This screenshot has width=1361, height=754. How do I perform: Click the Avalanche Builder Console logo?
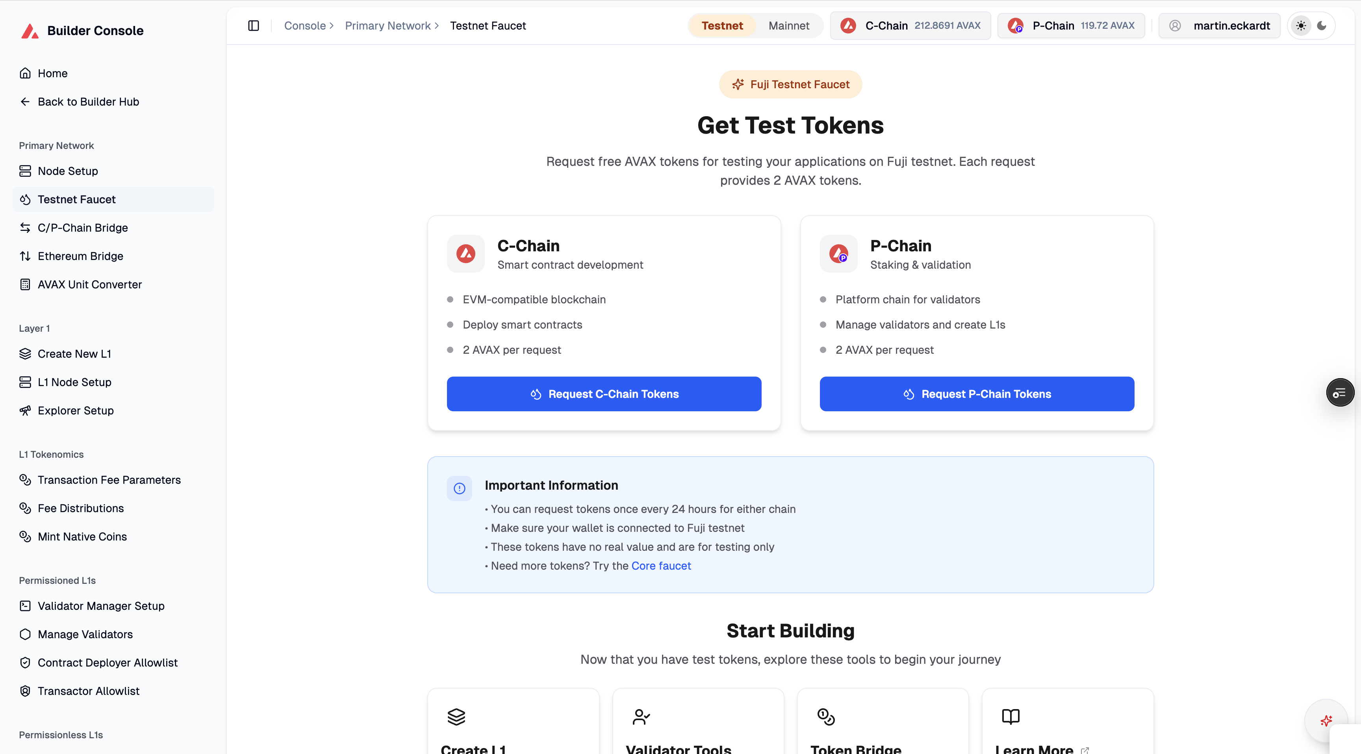pyautogui.click(x=30, y=31)
